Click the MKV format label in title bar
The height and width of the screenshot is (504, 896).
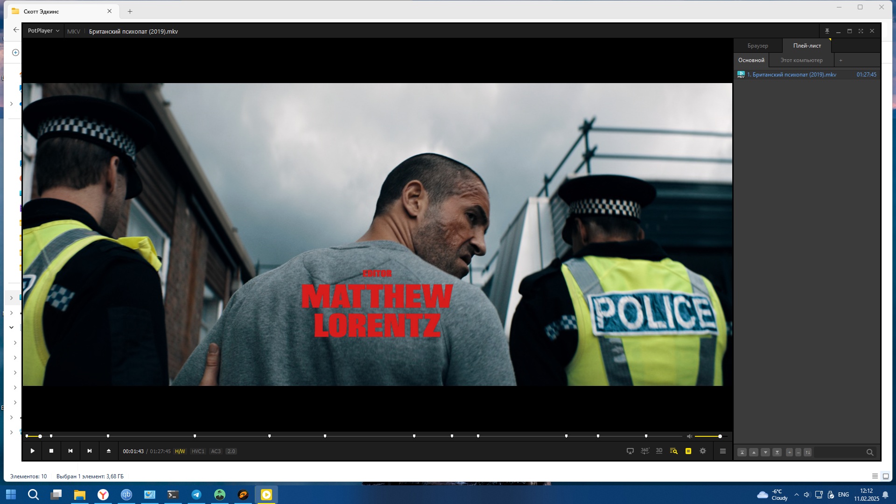74,31
